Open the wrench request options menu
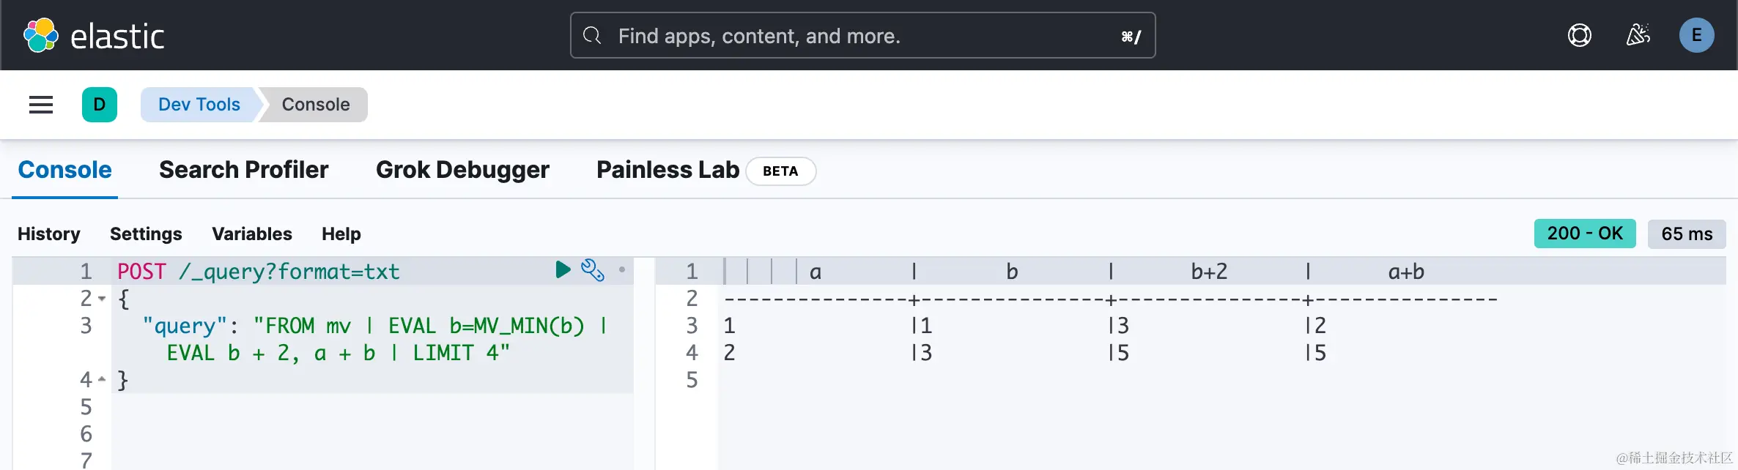The height and width of the screenshot is (470, 1738). [592, 270]
